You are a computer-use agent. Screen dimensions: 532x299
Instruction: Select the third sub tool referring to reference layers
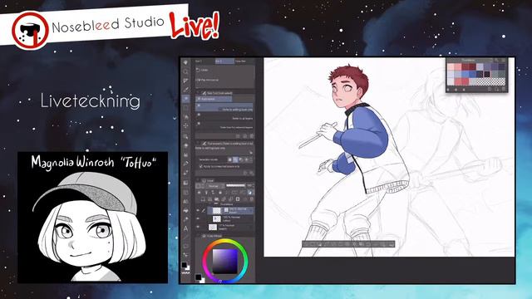[224, 125]
